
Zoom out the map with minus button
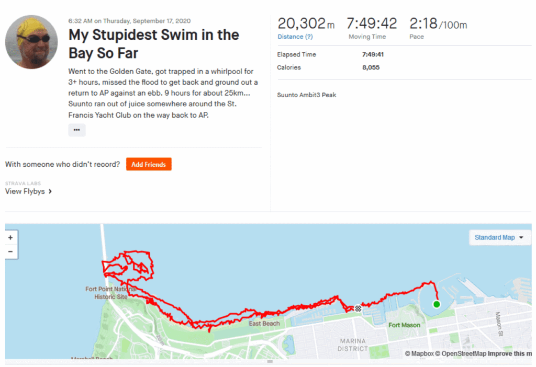(x=10, y=252)
